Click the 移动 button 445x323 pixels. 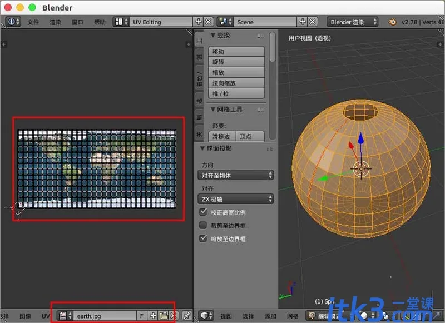tap(236, 52)
